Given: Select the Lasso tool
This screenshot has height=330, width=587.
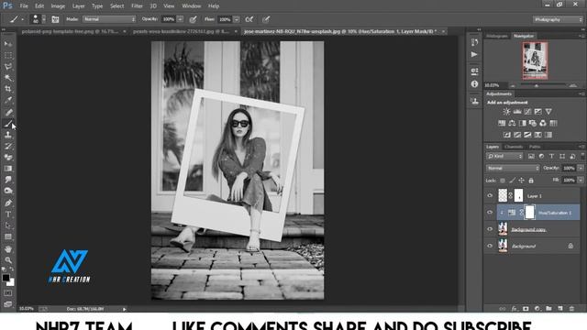Looking at the screenshot, I should click(8, 67).
